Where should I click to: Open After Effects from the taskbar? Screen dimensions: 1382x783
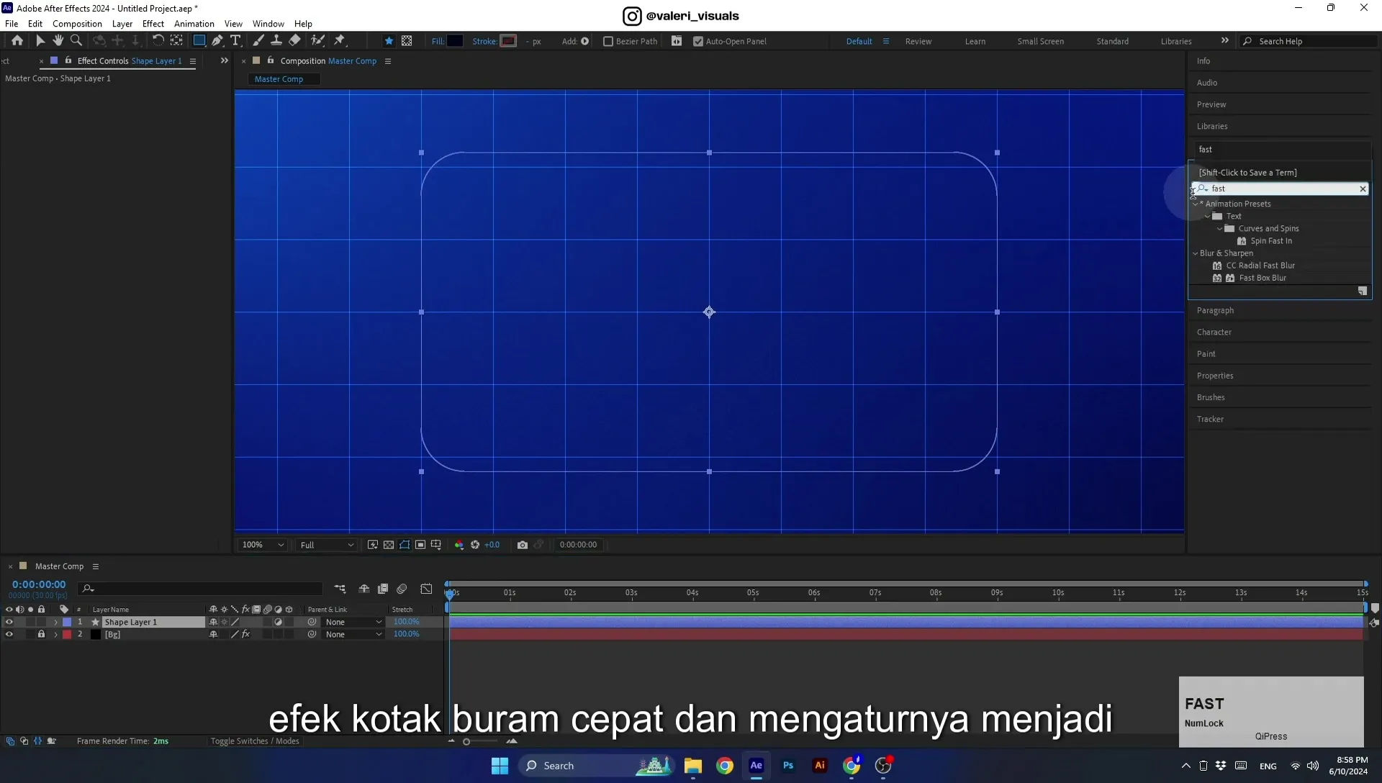point(756,766)
